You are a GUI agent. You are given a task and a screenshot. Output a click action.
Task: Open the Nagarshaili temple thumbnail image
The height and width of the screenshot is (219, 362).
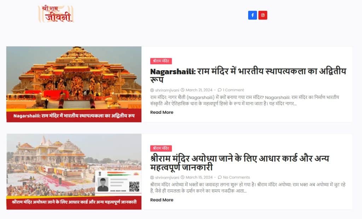[x=74, y=84]
